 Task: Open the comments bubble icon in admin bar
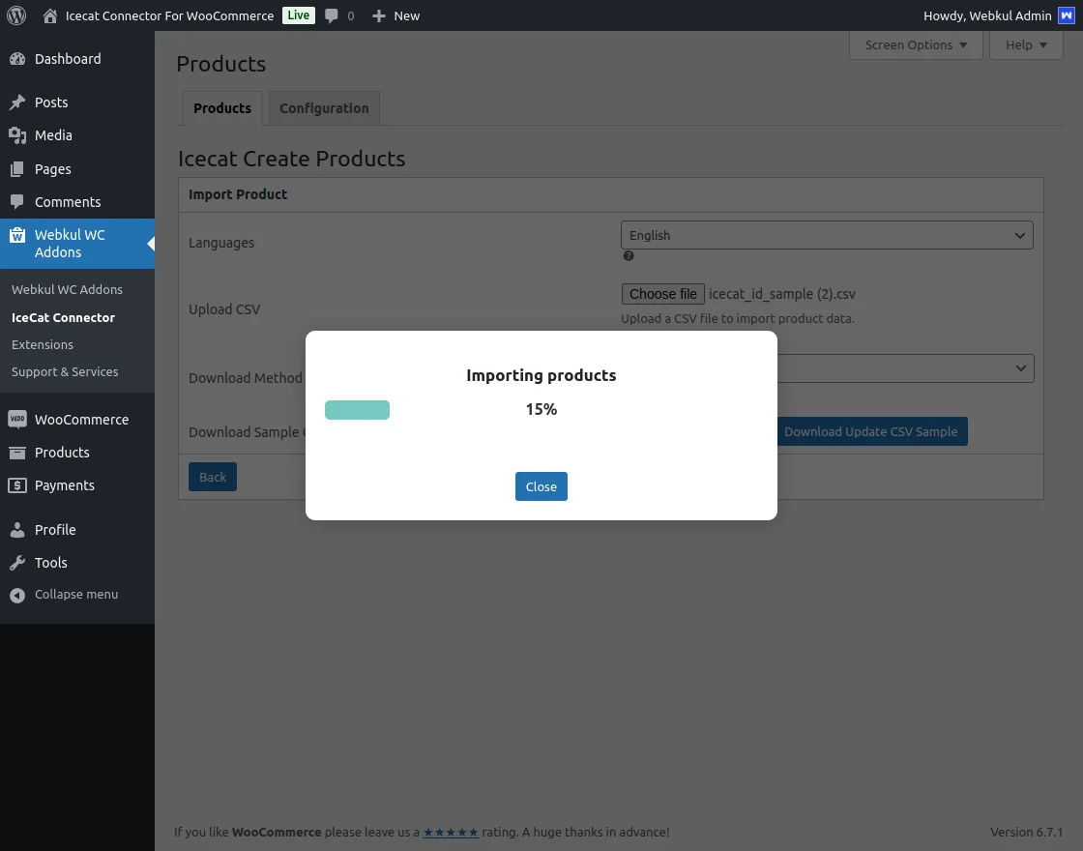[332, 15]
